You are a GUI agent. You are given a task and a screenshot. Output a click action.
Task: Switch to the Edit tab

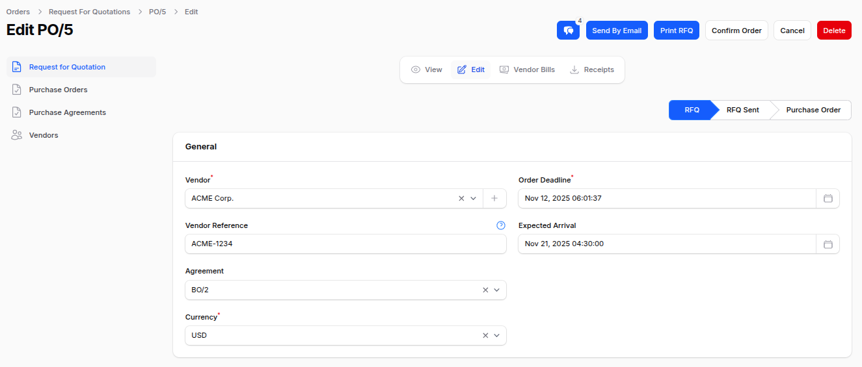pos(471,70)
